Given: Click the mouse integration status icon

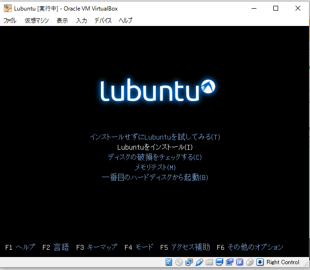Looking at the screenshot, I should [250, 262].
